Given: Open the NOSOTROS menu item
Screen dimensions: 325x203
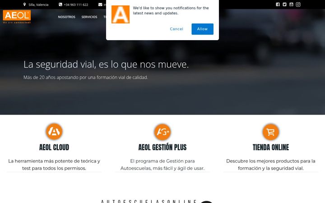Looking at the screenshot, I should (x=66, y=17).
